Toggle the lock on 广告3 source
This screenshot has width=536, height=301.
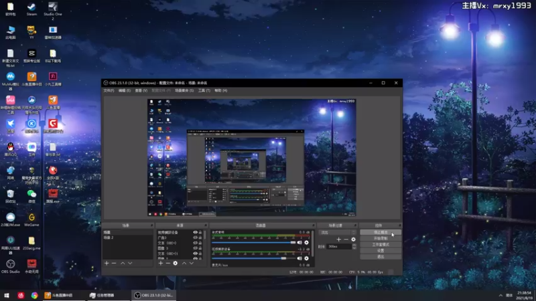[200, 237]
